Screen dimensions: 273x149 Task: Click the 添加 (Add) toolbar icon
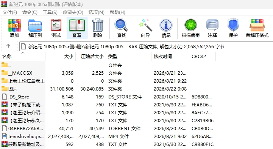tap(14, 25)
